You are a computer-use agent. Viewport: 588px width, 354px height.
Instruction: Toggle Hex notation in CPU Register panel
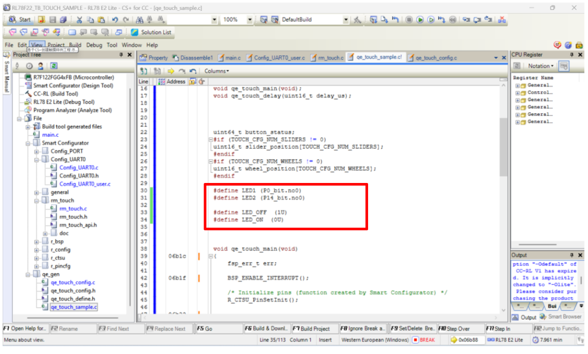(564, 66)
